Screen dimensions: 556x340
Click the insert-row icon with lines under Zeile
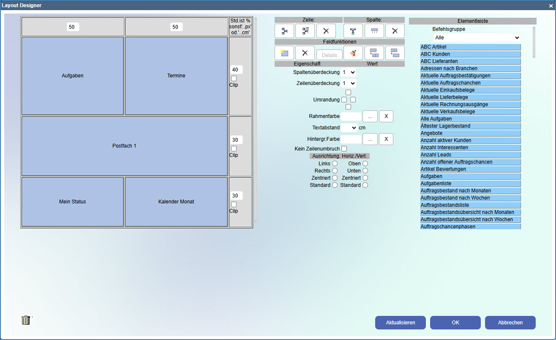pyautogui.click(x=305, y=31)
